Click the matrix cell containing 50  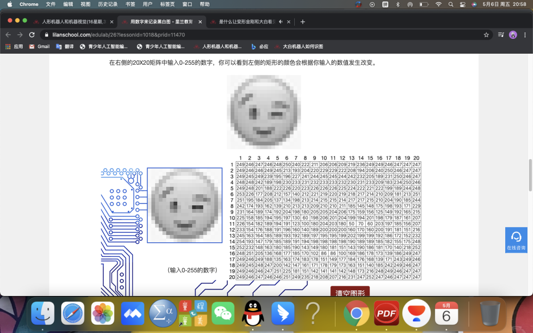click(352, 224)
